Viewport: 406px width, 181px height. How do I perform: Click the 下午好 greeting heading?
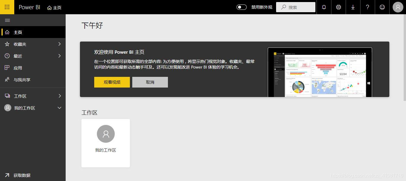92,25
